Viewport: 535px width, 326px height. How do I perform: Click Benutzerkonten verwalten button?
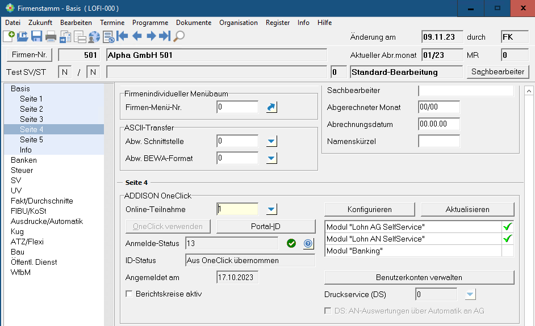419,277
